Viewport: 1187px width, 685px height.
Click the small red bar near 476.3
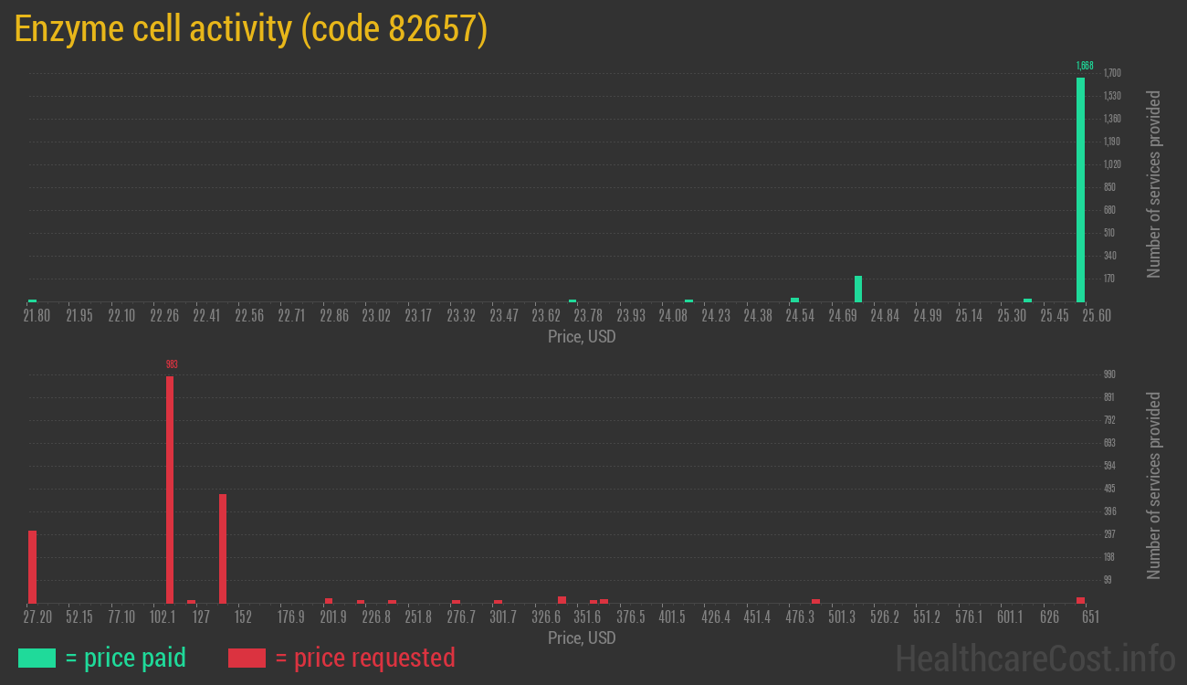pos(815,601)
